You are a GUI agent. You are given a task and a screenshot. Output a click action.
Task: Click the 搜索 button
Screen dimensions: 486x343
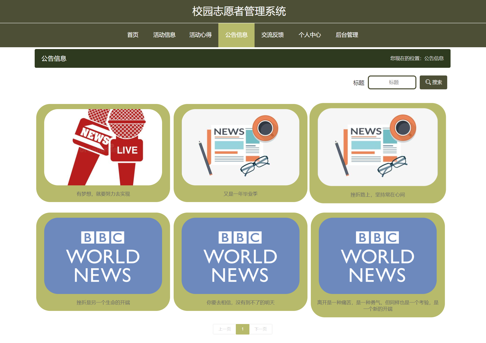pos(433,82)
